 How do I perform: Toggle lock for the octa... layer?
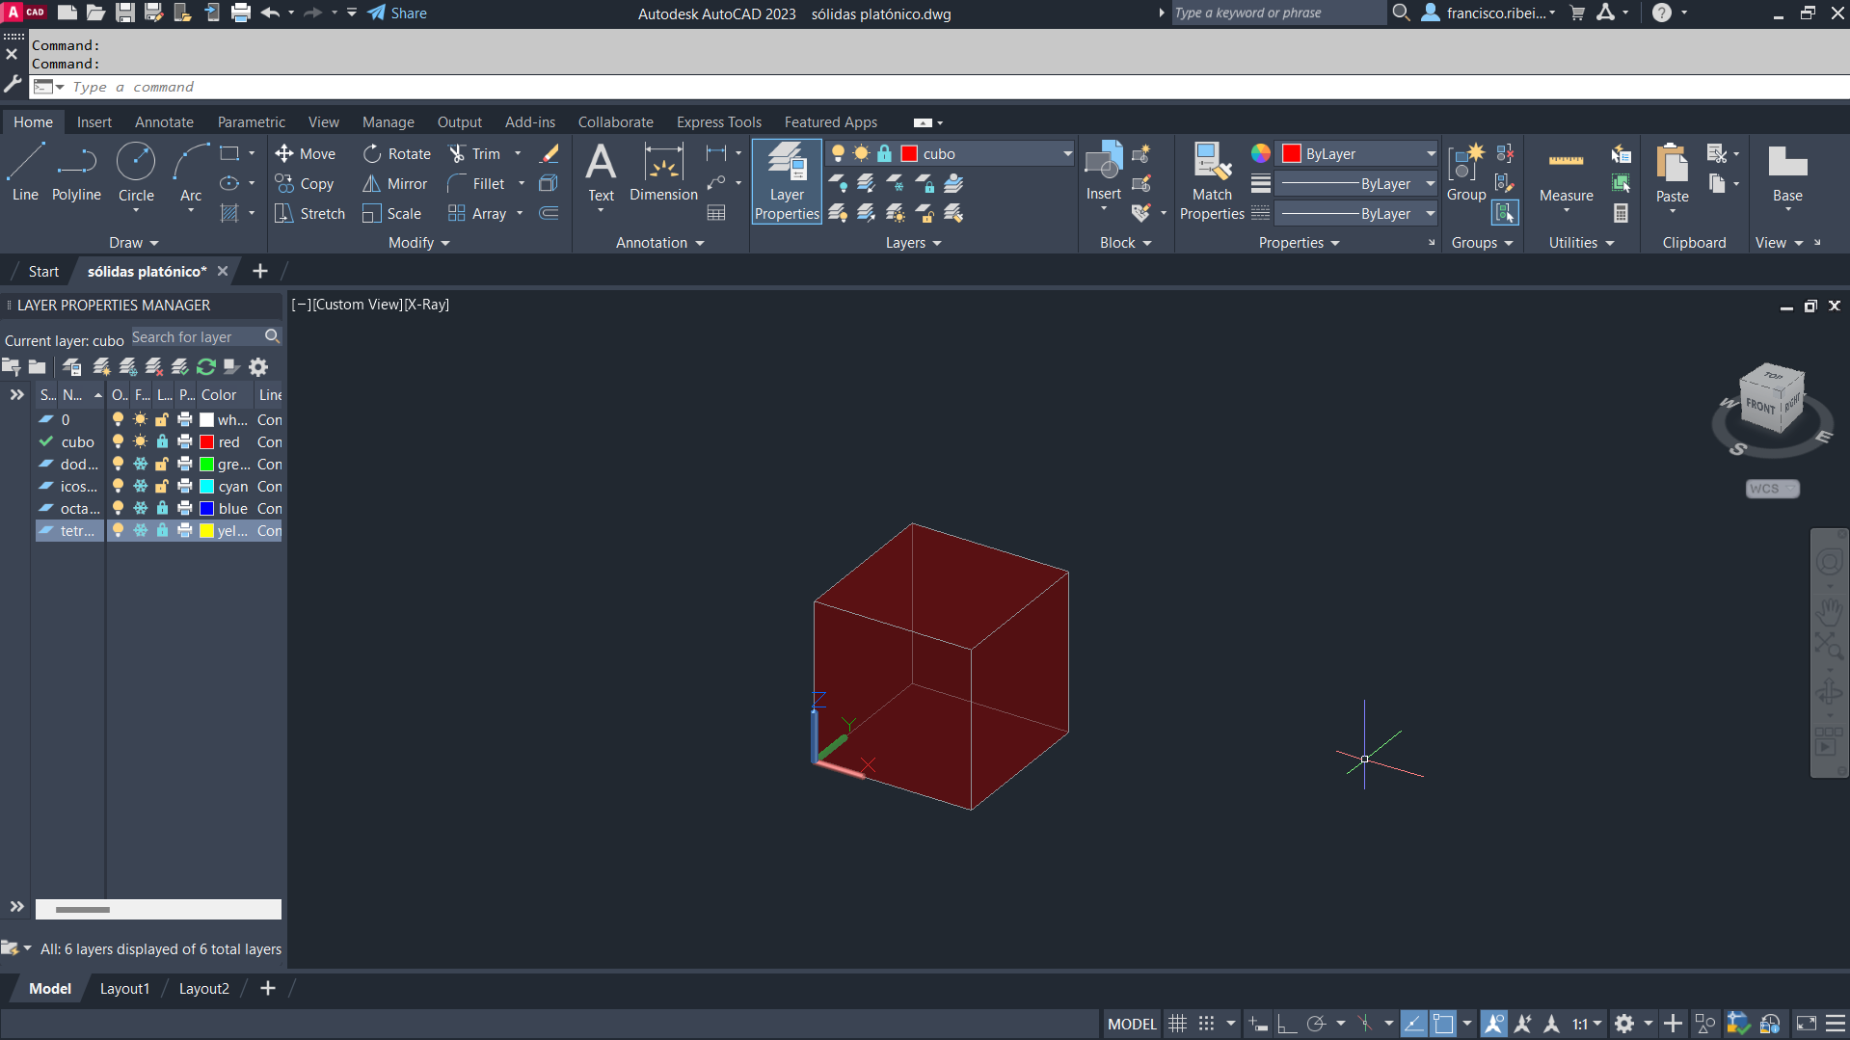pos(162,509)
